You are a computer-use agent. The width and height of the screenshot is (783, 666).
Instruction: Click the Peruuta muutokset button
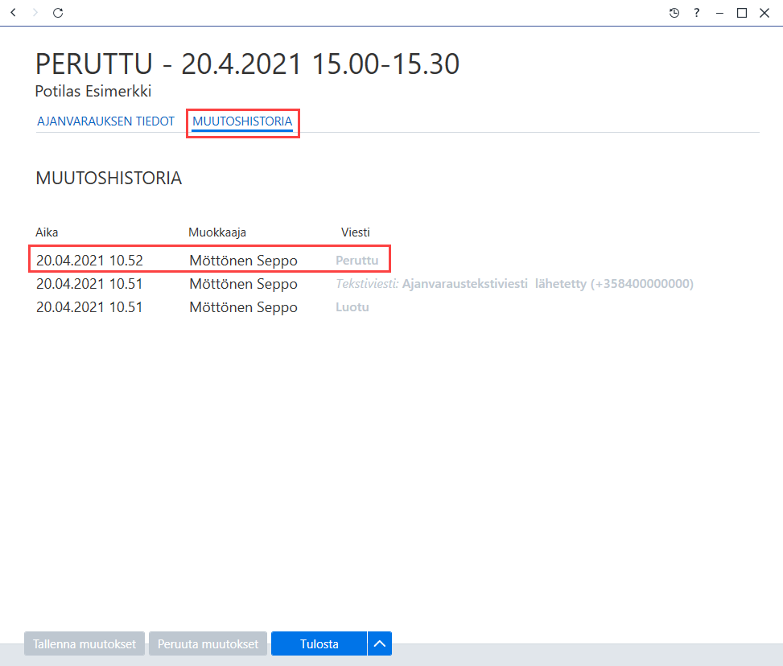coord(208,644)
